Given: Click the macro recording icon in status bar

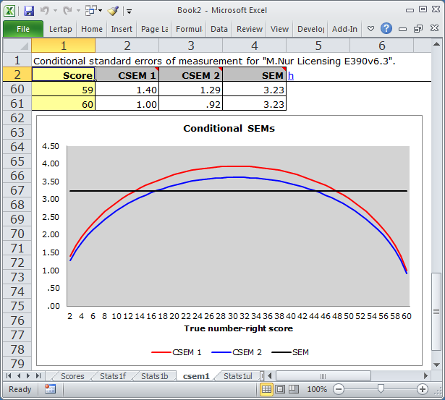Looking at the screenshot, I should [x=50, y=389].
